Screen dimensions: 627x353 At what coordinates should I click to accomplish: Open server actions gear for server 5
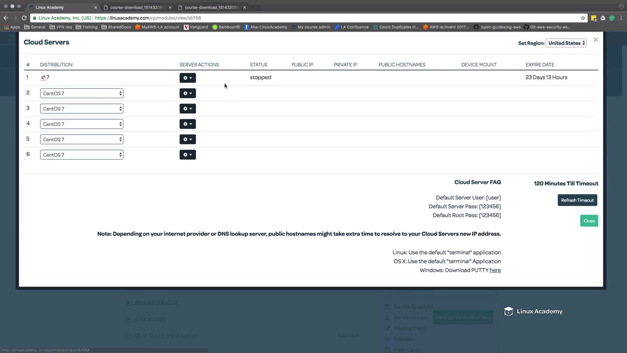tap(188, 139)
